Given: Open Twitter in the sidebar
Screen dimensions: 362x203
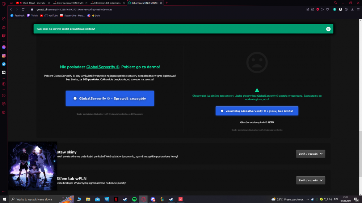Looking at the screenshot, I should [4, 64].
